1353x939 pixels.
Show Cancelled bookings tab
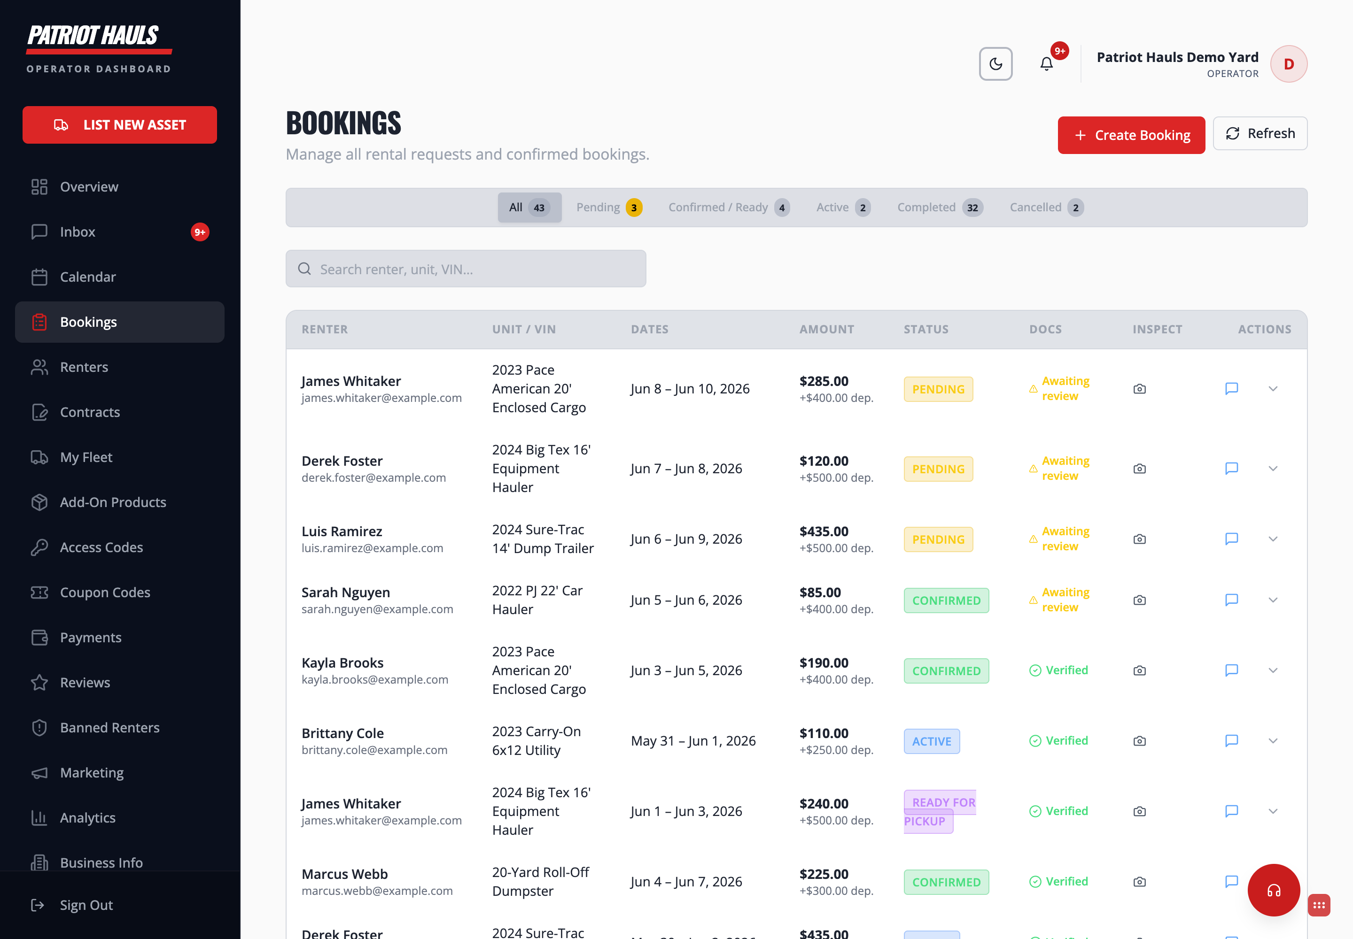[x=1046, y=208]
